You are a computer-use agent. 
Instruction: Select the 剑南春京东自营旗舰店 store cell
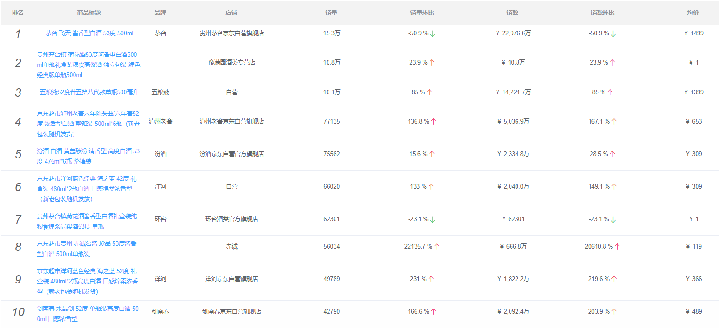231,311
